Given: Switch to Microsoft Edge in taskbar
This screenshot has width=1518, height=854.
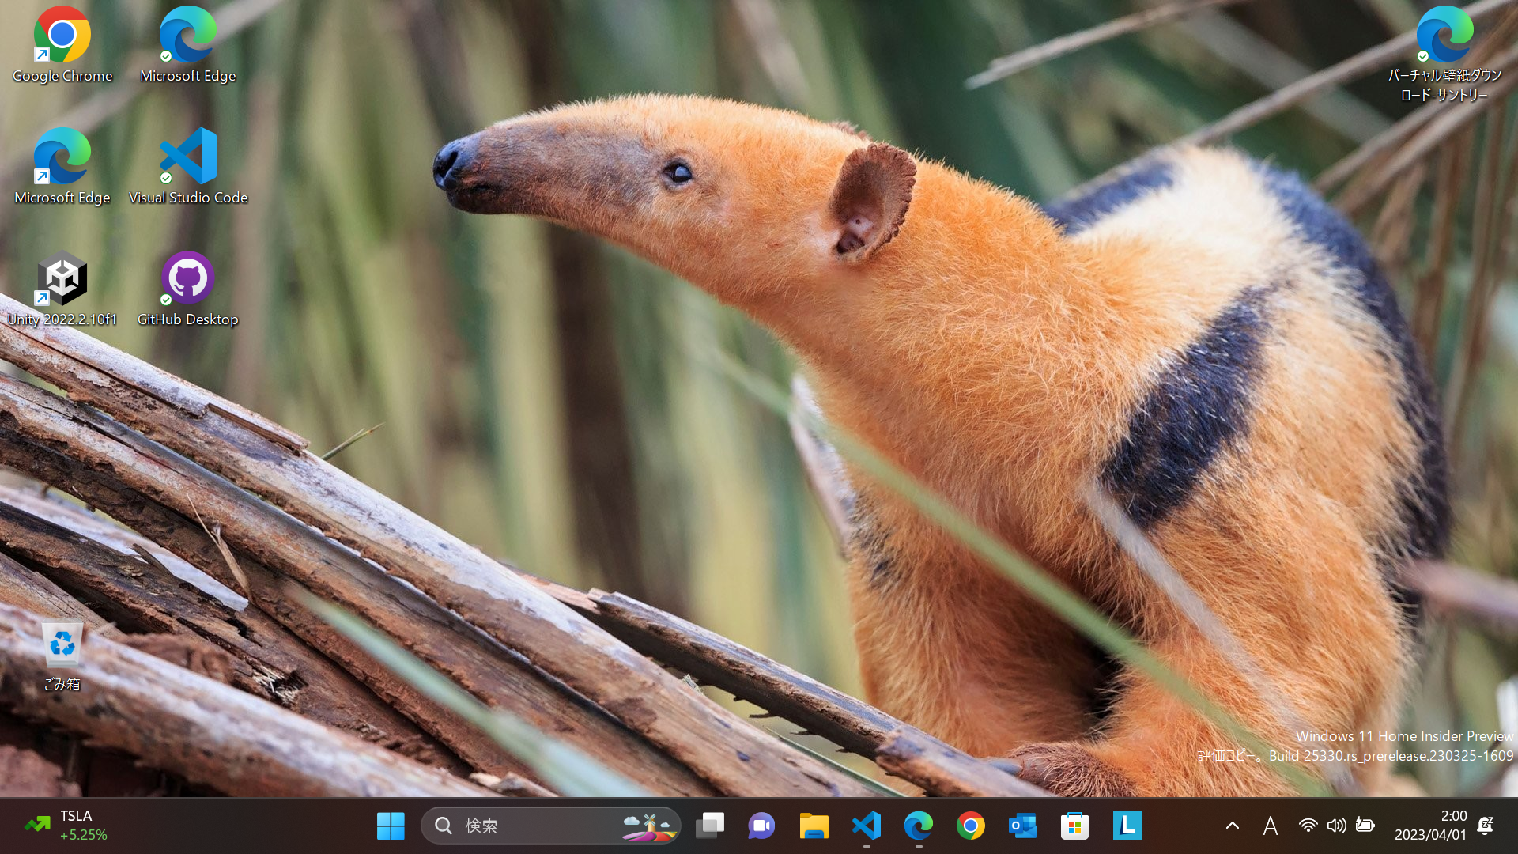Looking at the screenshot, I should point(919,826).
